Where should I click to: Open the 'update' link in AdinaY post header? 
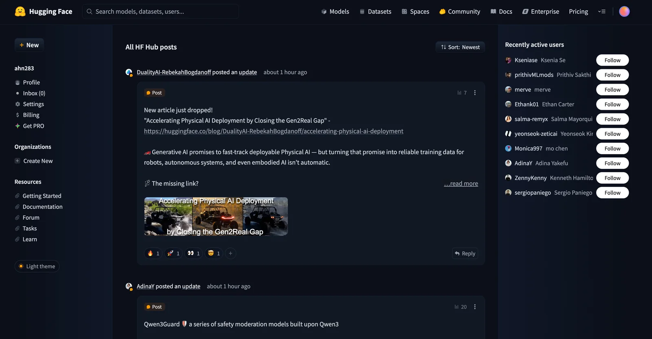pos(191,286)
